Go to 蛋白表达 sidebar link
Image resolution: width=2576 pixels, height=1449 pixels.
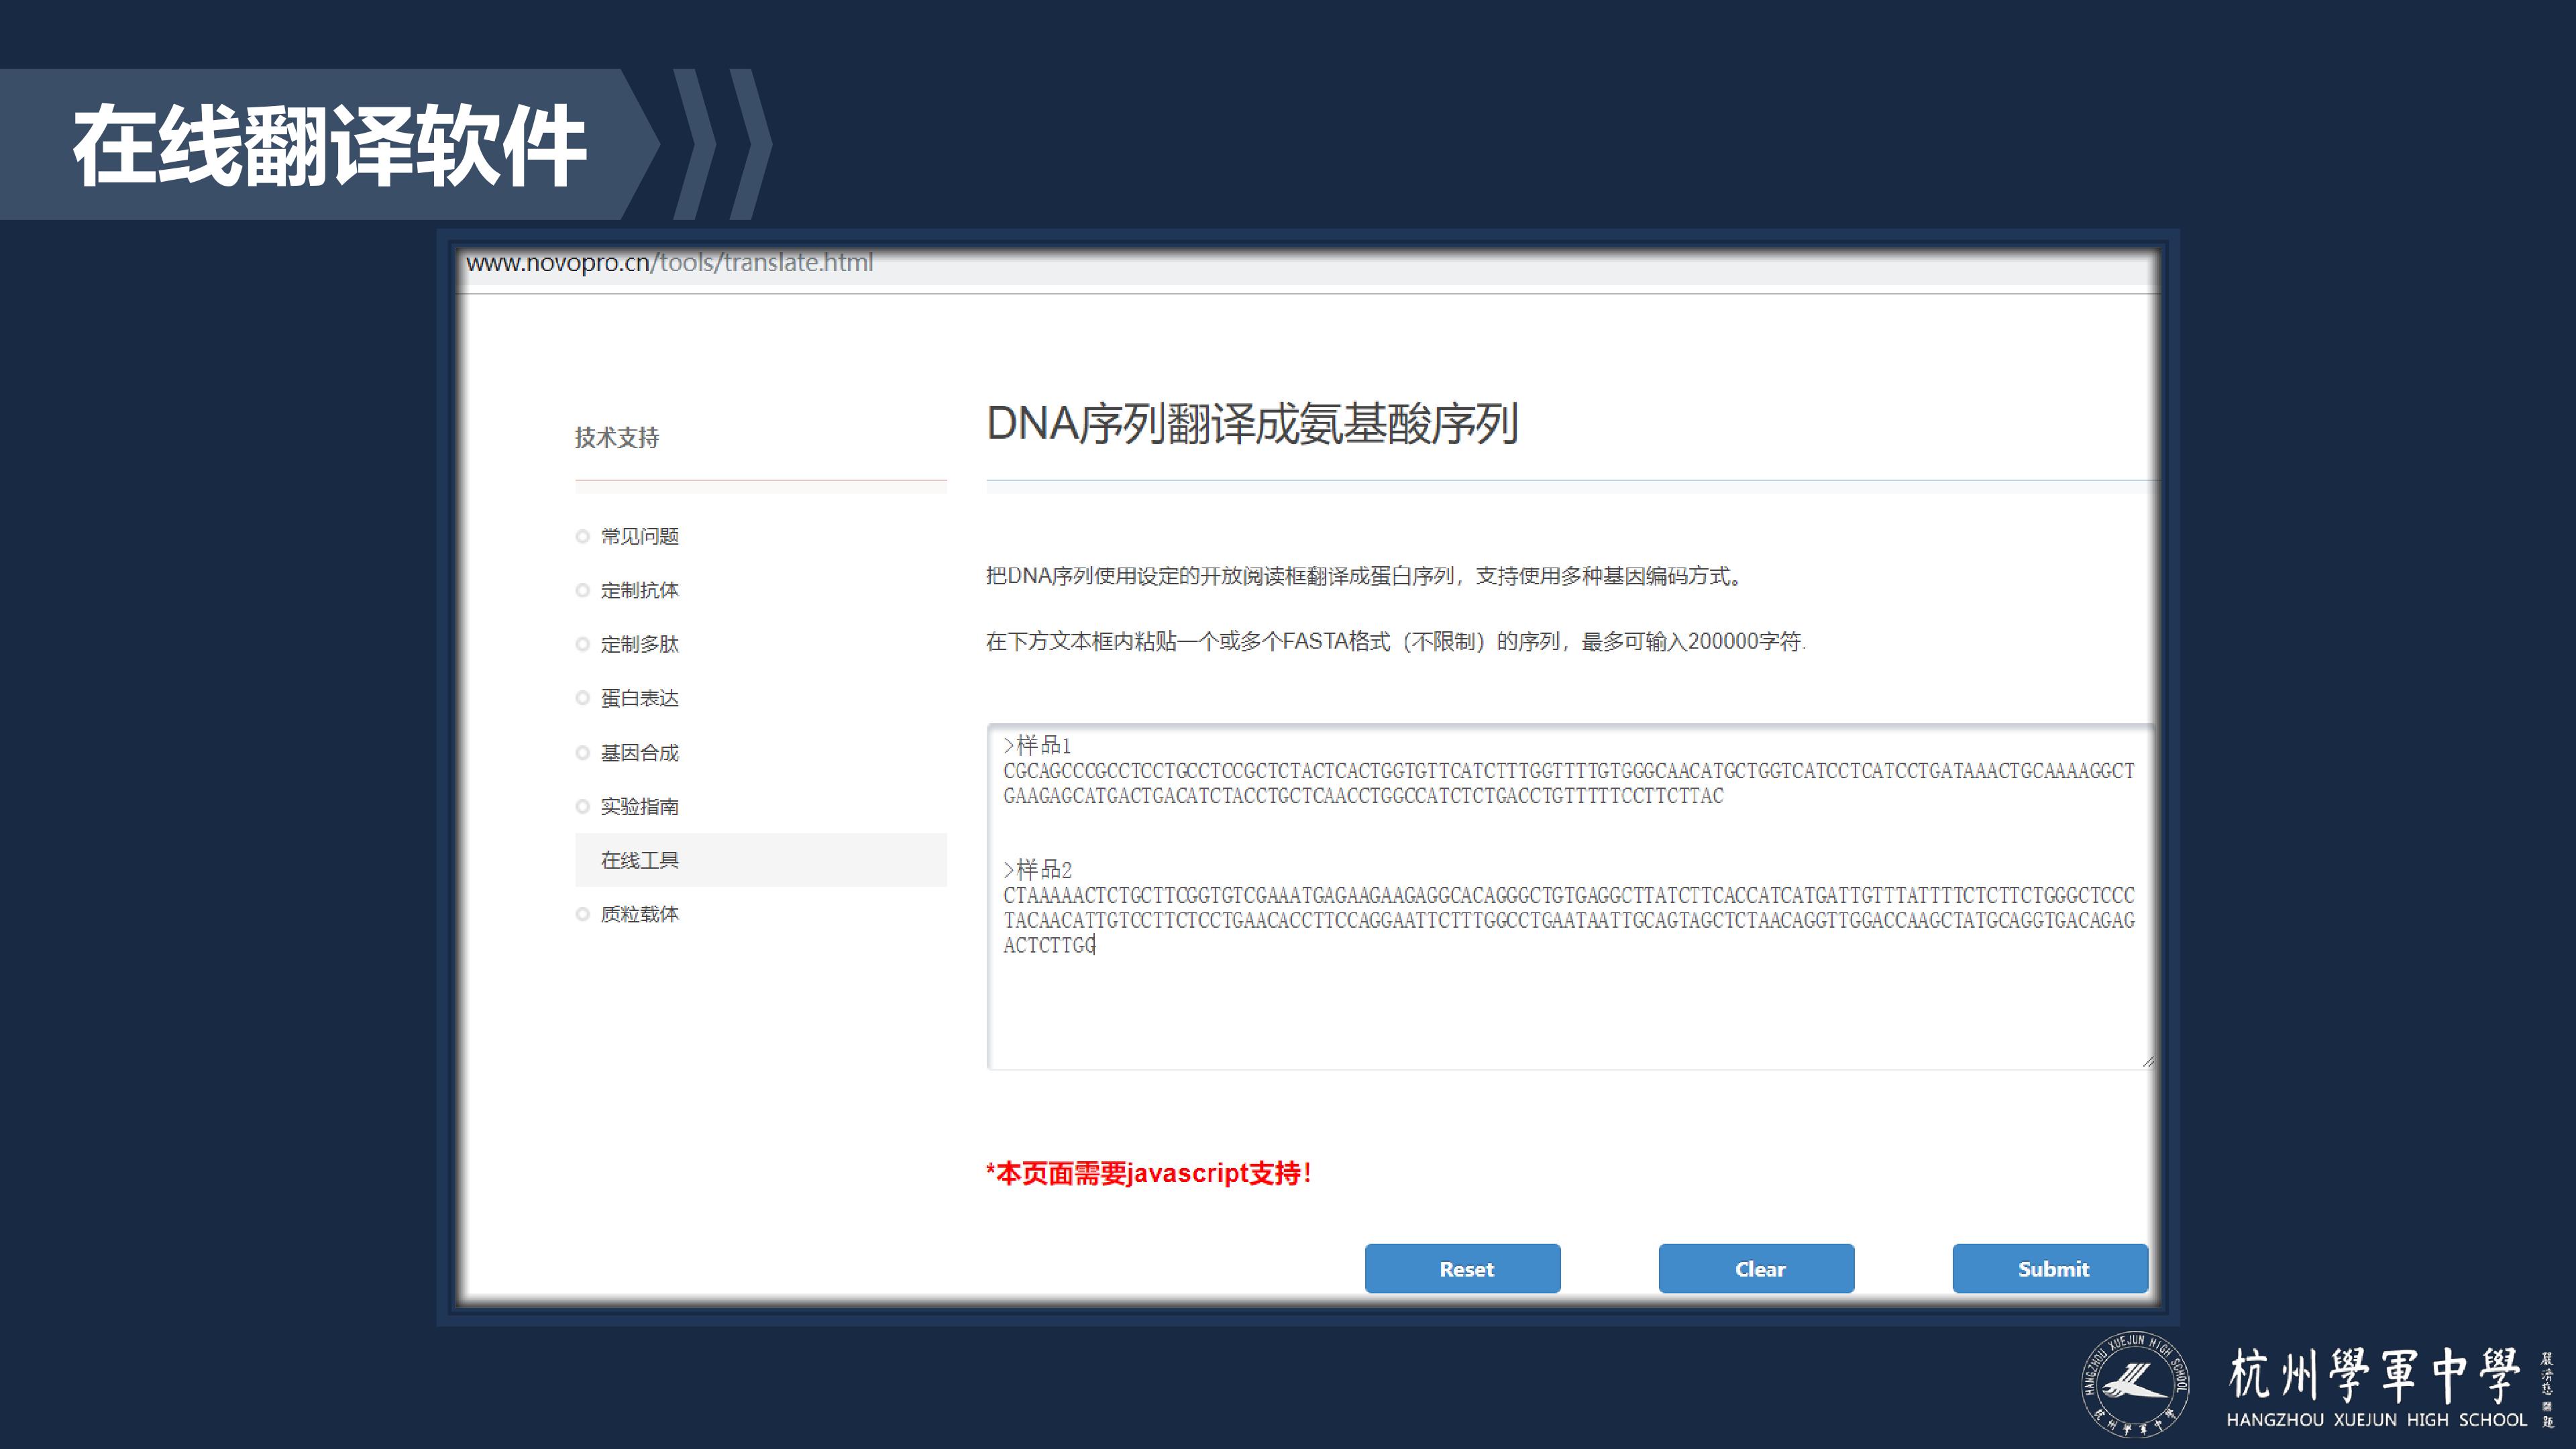pyautogui.click(x=639, y=698)
